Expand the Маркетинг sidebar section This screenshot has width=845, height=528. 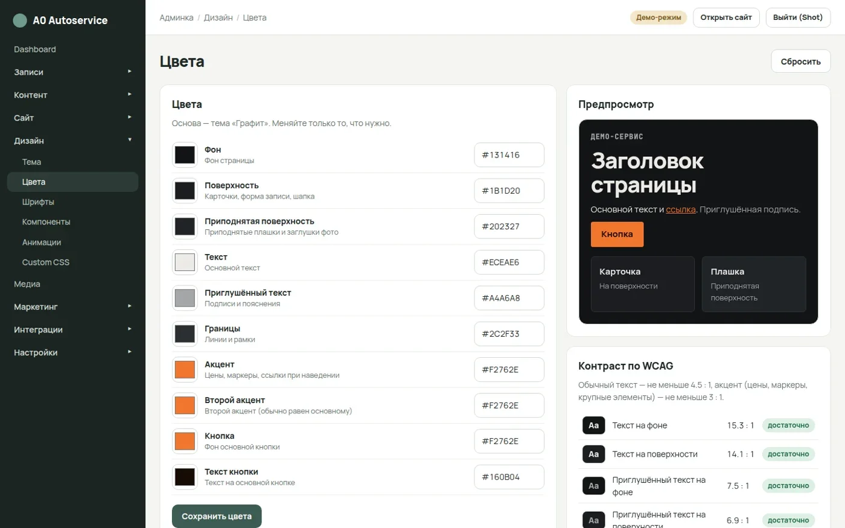(x=72, y=307)
